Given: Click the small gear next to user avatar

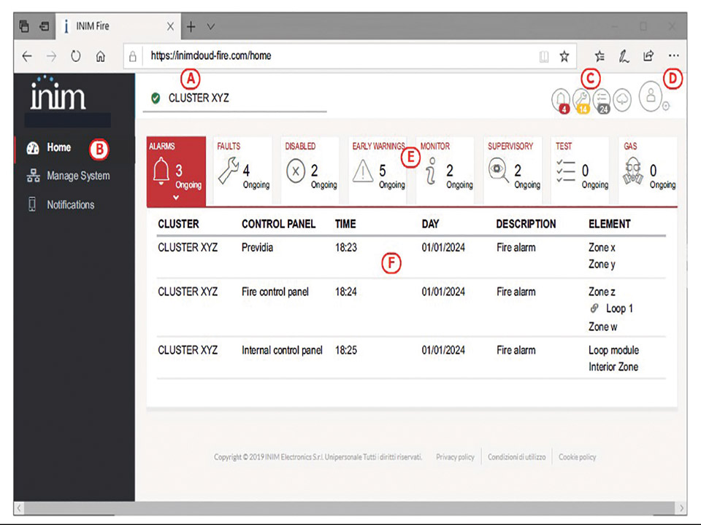Looking at the screenshot, I should (666, 106).
